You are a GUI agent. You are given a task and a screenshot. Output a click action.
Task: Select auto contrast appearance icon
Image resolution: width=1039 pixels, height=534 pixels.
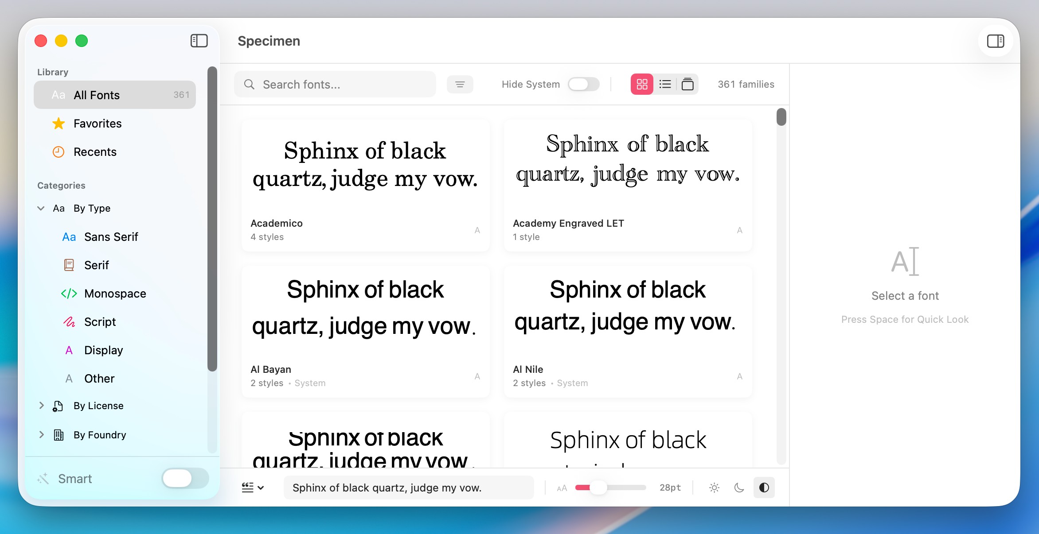coord(764,488)
